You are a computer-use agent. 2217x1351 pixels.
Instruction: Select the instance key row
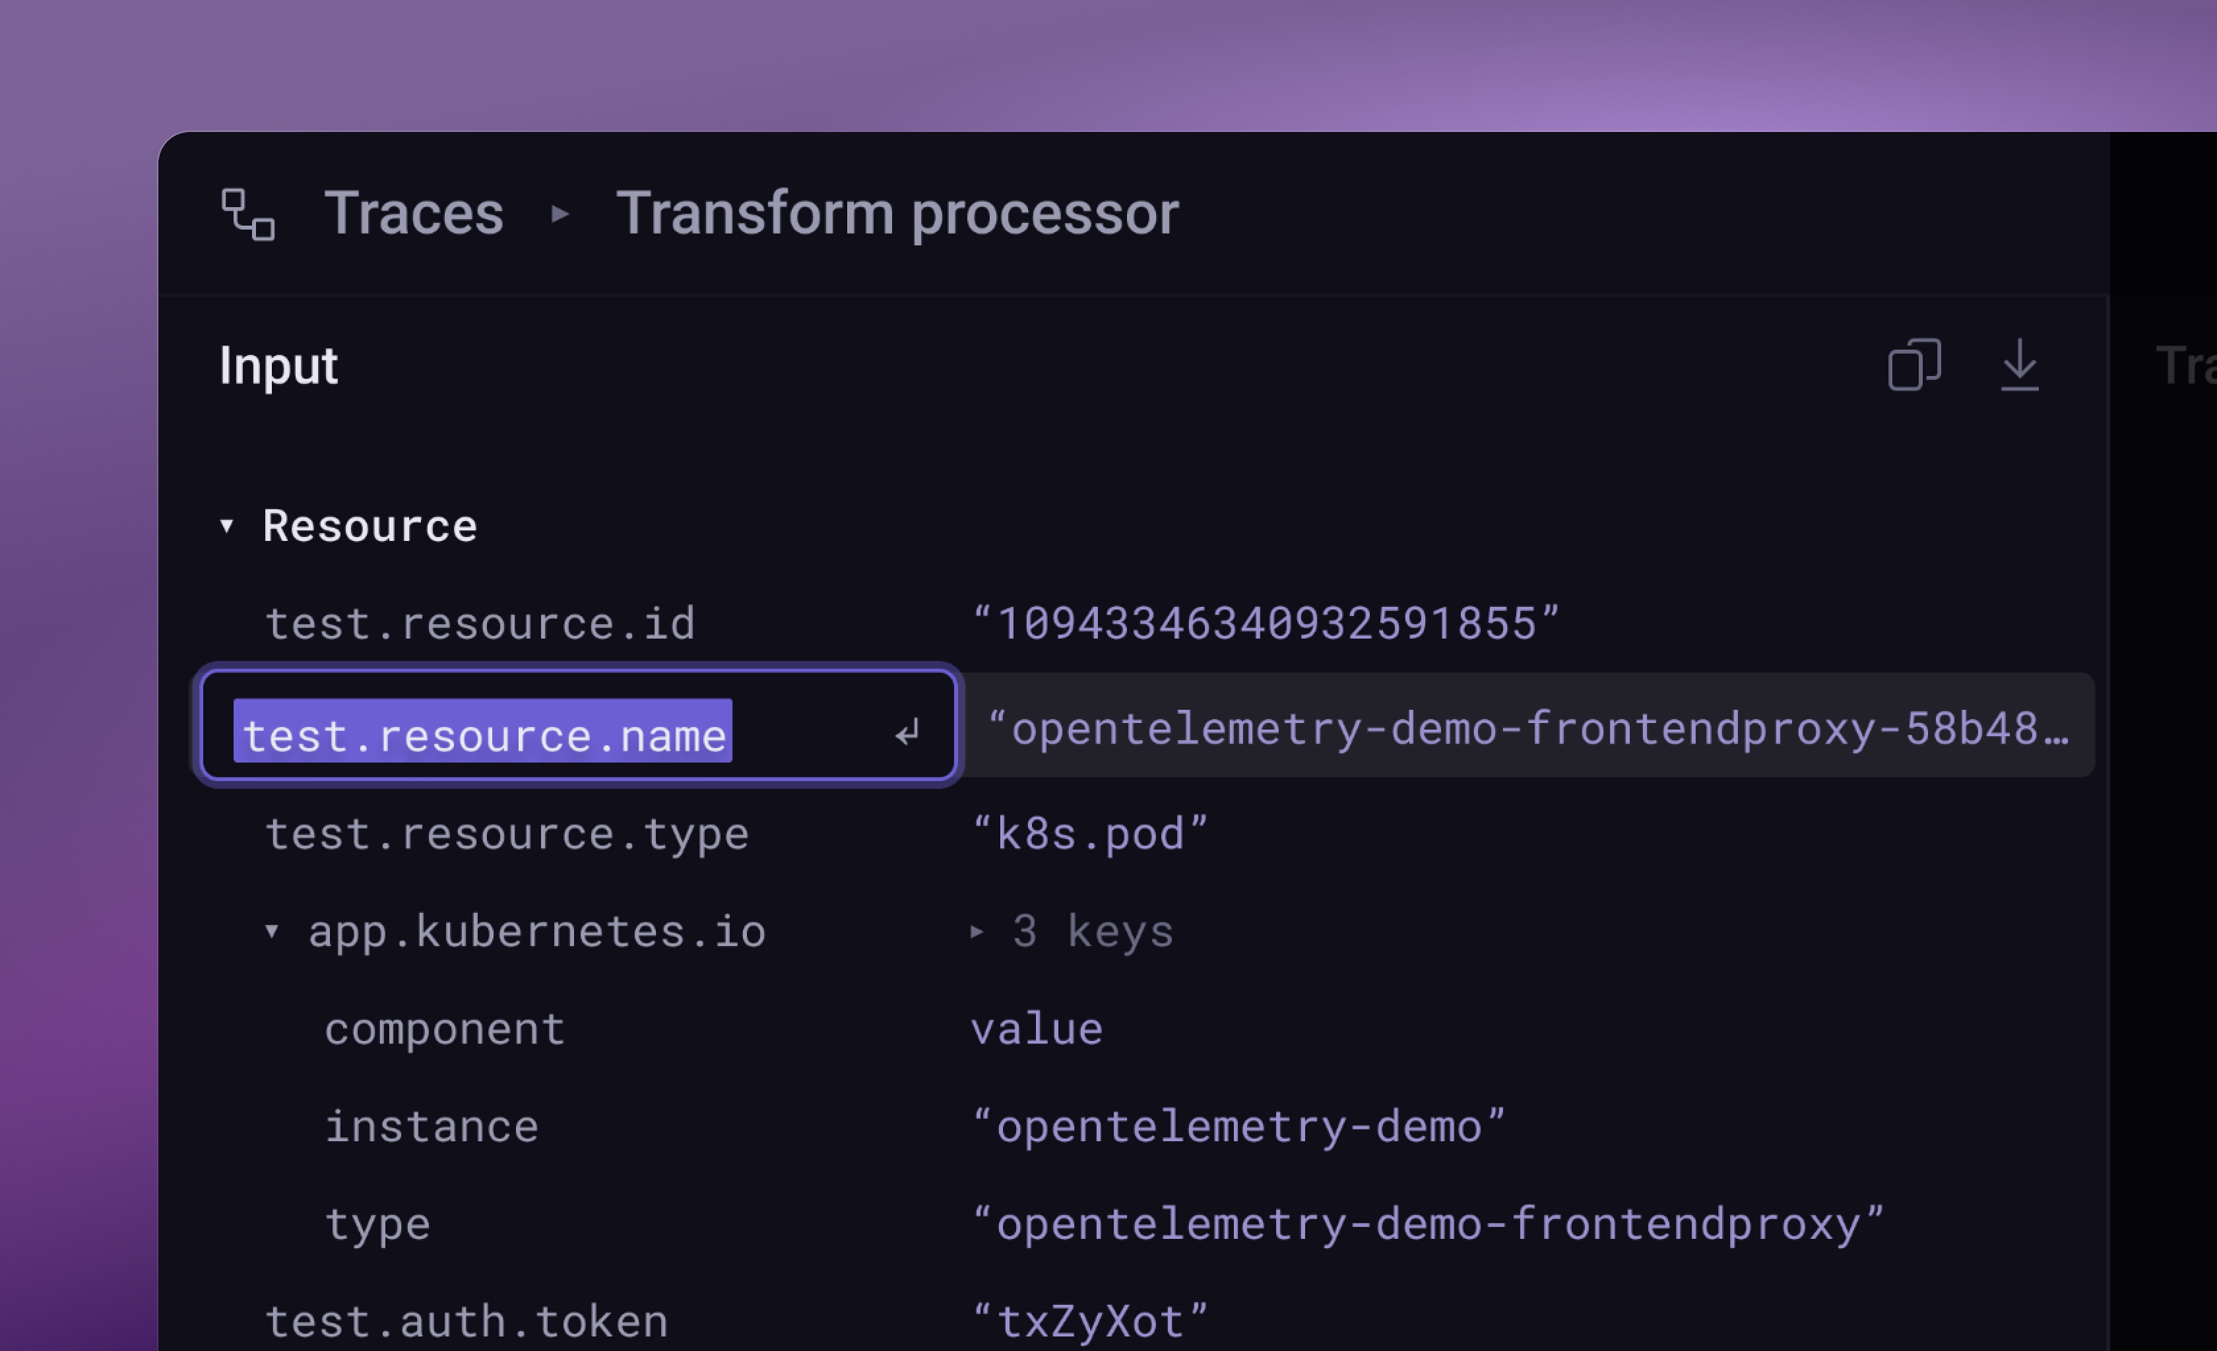point(431,1127)
